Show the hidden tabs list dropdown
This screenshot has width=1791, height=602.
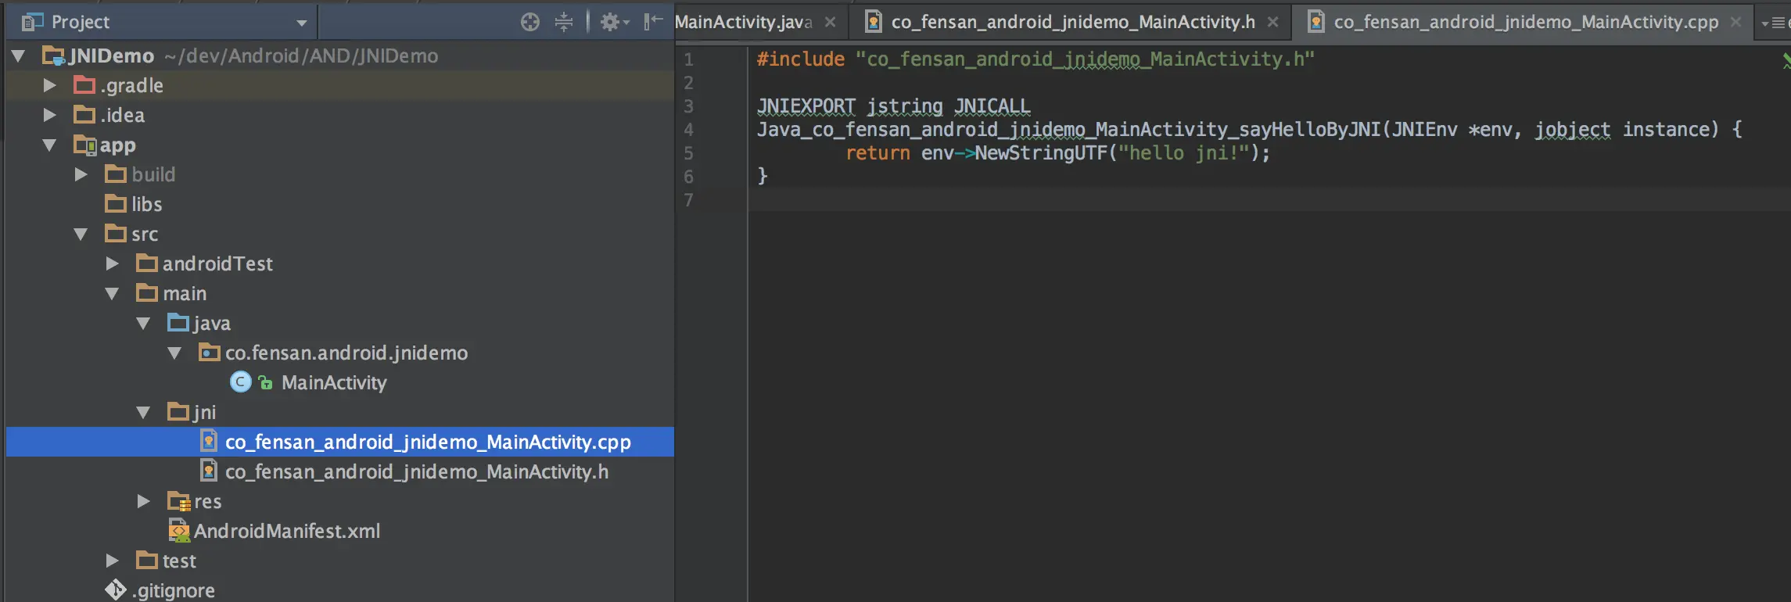point(1774,23)
